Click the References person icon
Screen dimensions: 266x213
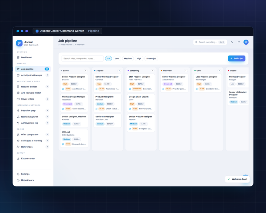coord(18,147)
